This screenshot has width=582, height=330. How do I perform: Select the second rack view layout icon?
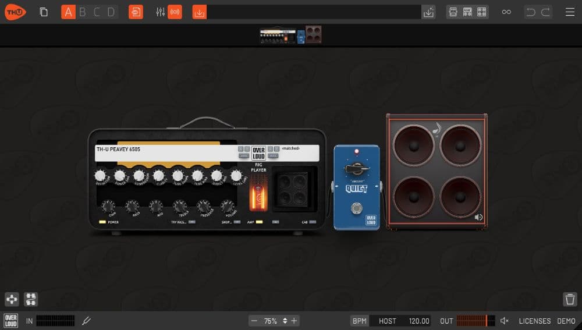pos(467,12)
